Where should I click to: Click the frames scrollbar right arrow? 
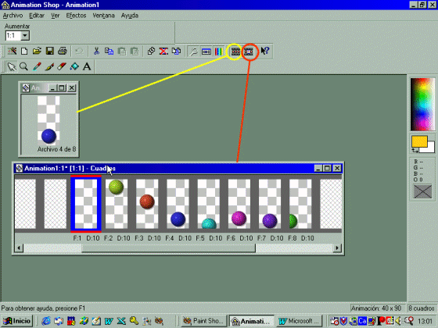(337, 248)
